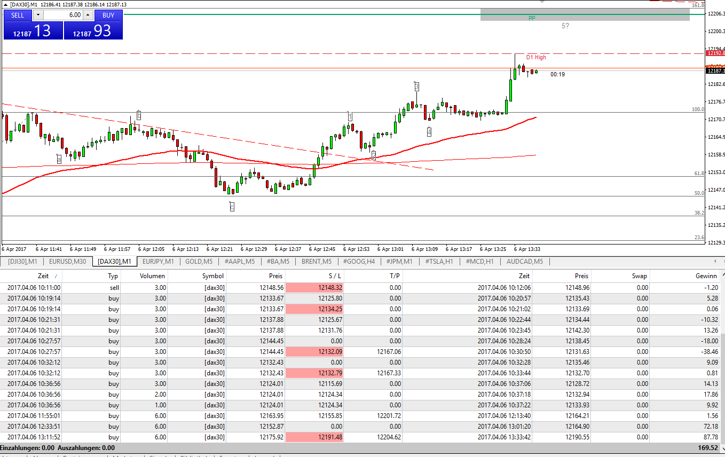
Task: Switch to the EURUSD,M30 chart tab
Action: 67,262
